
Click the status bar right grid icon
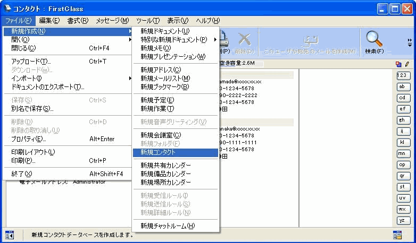(x=397, y=235)
